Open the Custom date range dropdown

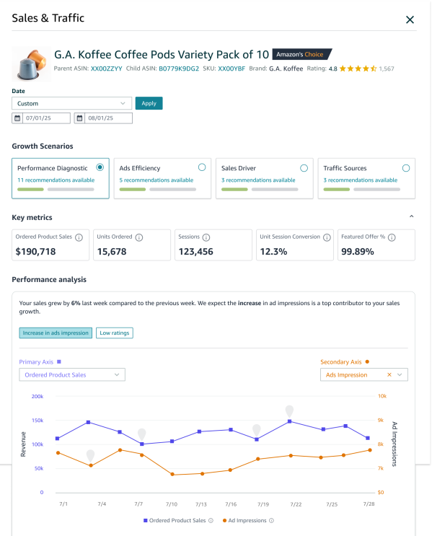(72, 103)
